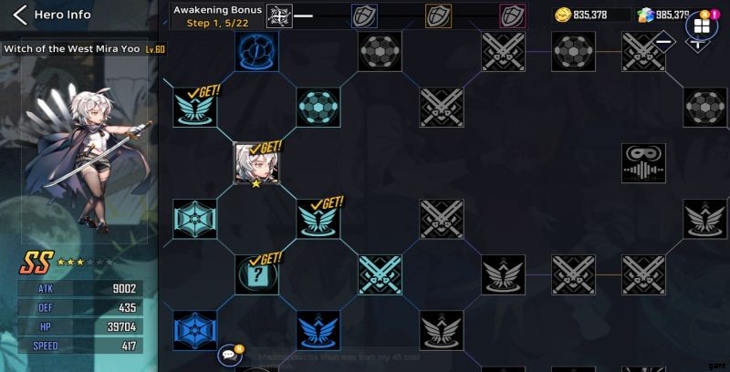This screenshot has width=730, height=372.
Task: Select Mira Yoo's portrait node with star
Action: click(256, 164)
